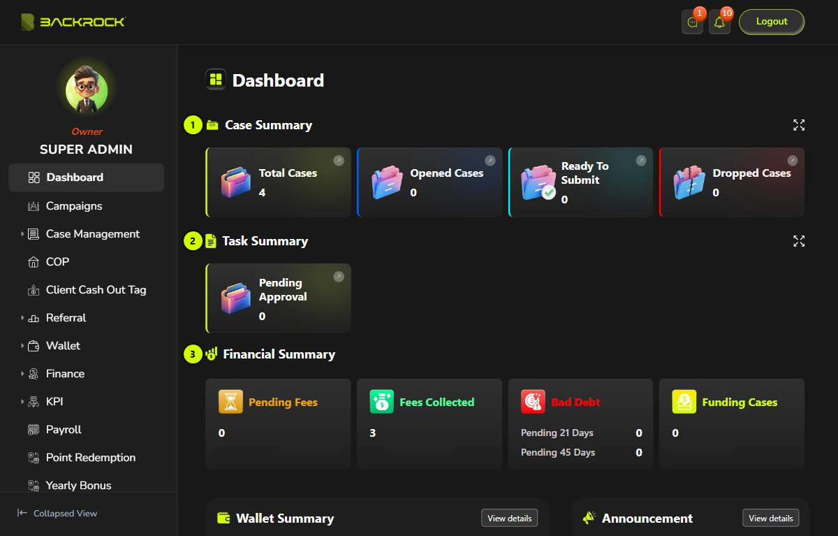Screen dimensions: 838x536
Task: Click the Bad Debt heading
Action: pyautogui.click(x=575, y=402)
